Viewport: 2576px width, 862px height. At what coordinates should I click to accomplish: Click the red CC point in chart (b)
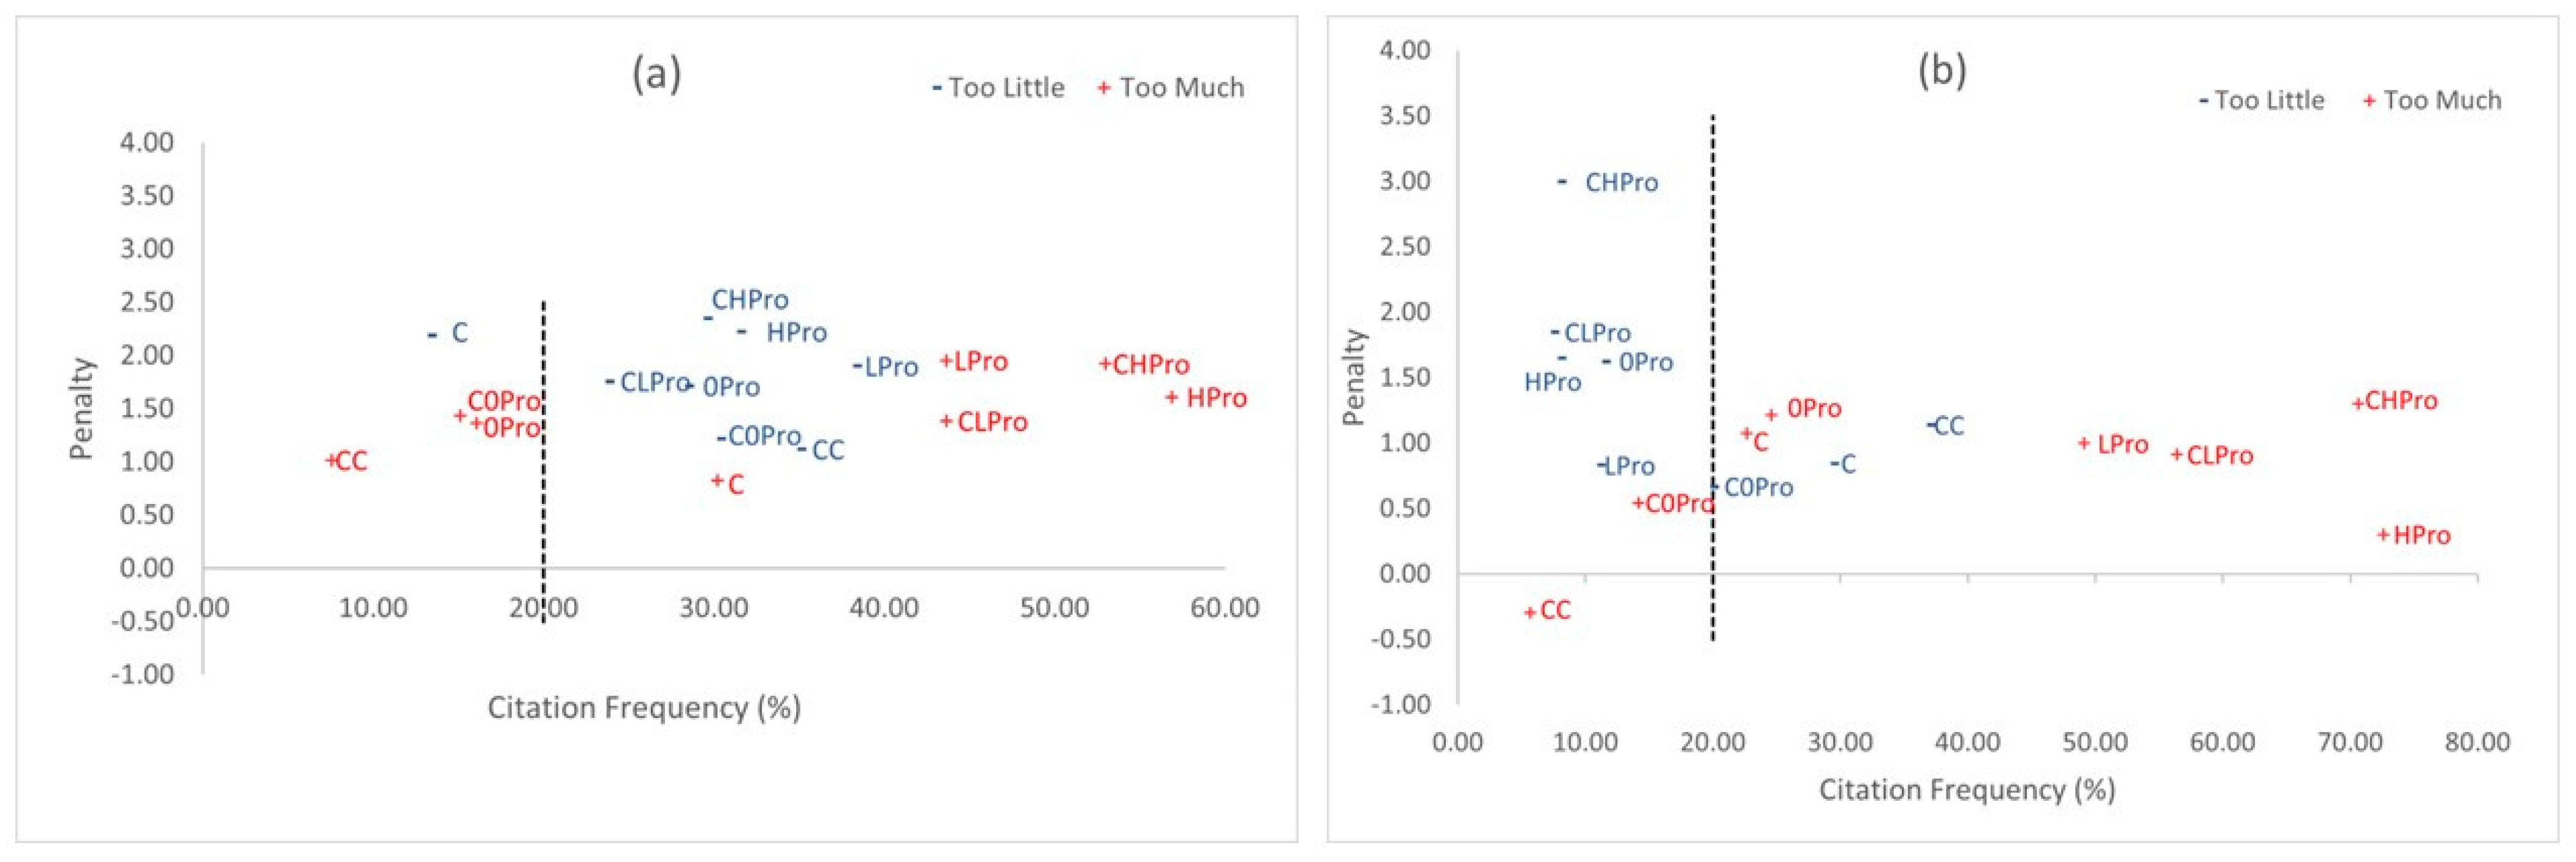click(x=1530, y=612)
